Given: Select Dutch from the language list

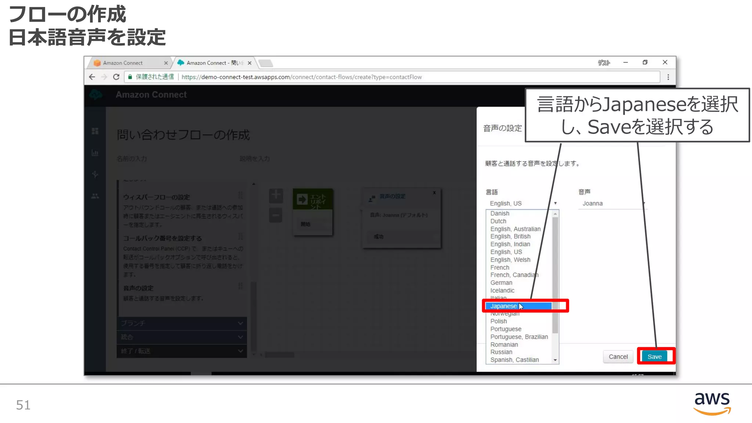Looking at the screenshot, I should 518,221.
